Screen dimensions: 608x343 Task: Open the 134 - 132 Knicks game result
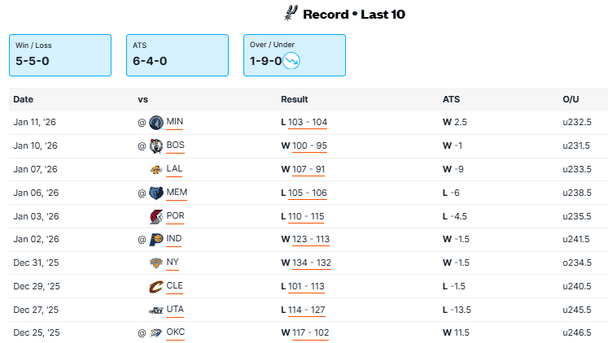click(x=309, y=263)
